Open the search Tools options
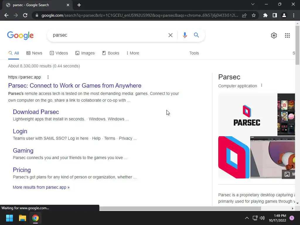The height and width of the screenshot is (225, 300). coord(194,53)
